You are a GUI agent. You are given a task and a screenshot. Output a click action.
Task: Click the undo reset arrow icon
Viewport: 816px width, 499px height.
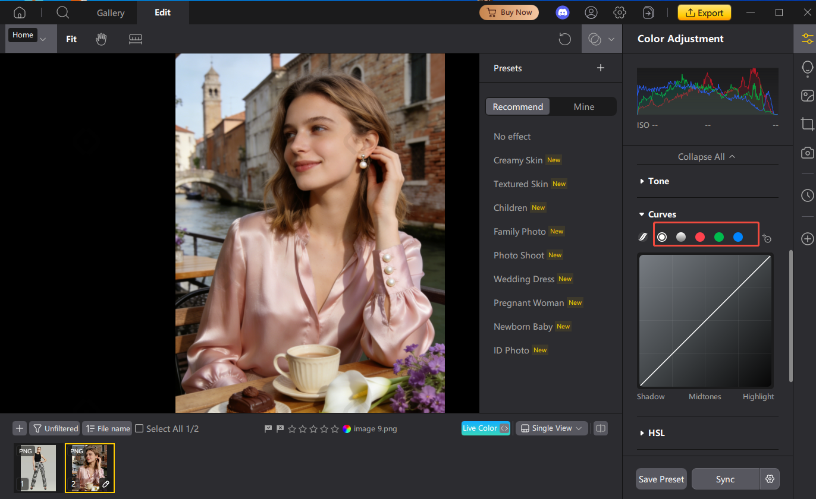pyautogui.click(x=564, y=39)
